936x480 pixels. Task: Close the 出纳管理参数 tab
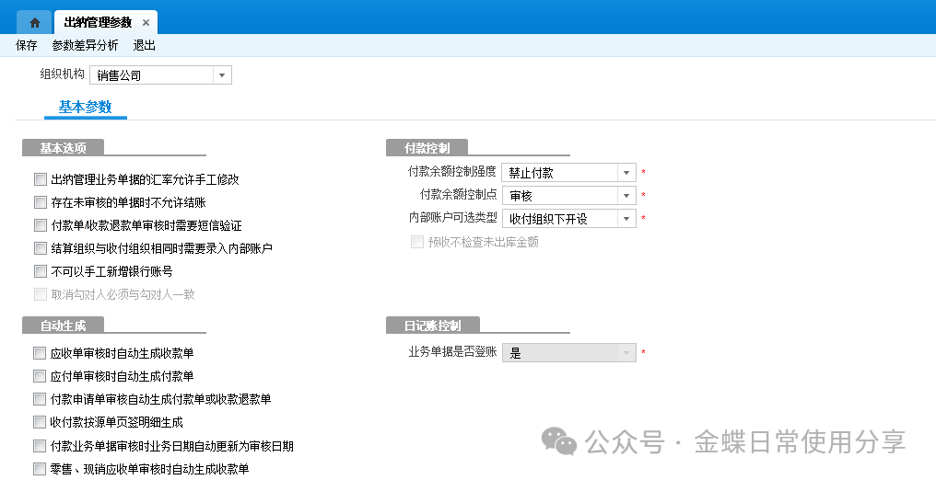click(x=146, y=23)
